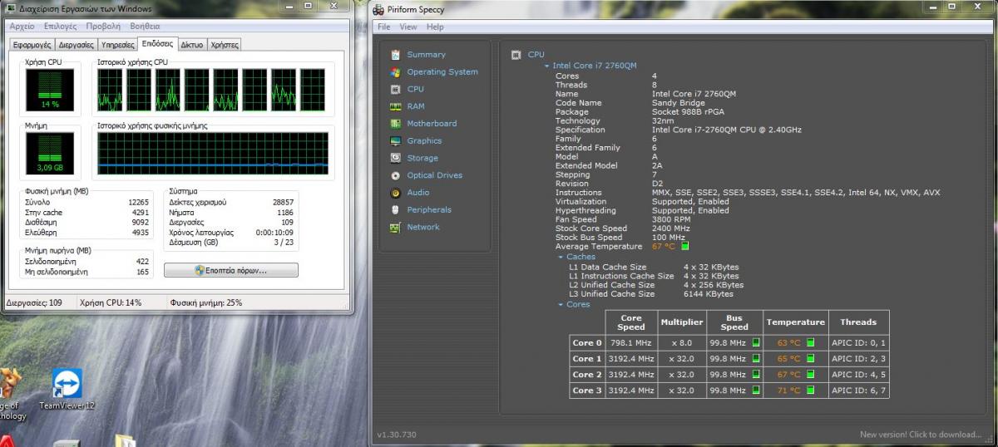Screen dimensions: 998x447
Task: Select the Network icon in Speccy sidebar
Action: pos(396,228)
